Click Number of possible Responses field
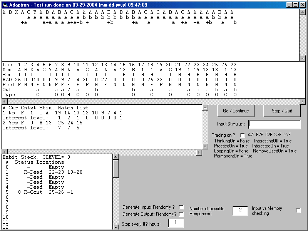The height and width of the screenshot is (231, 308). pos(240,211)
